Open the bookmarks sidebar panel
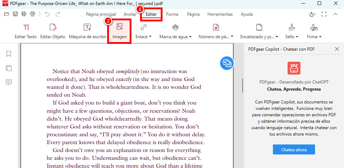 pos(9,54)
